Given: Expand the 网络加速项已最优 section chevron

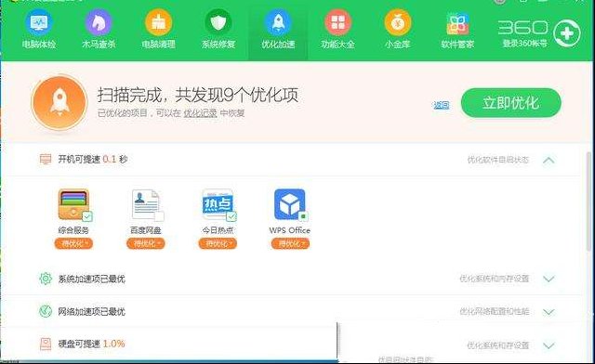Looking at the screenshot, I should [x=549, y=312].
